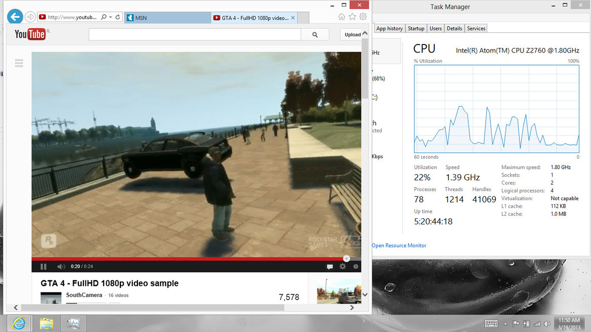Open the video captions speech bubble
Viewport: 591px width, 332px height.
pyautogui.click(x=330, y=266)
